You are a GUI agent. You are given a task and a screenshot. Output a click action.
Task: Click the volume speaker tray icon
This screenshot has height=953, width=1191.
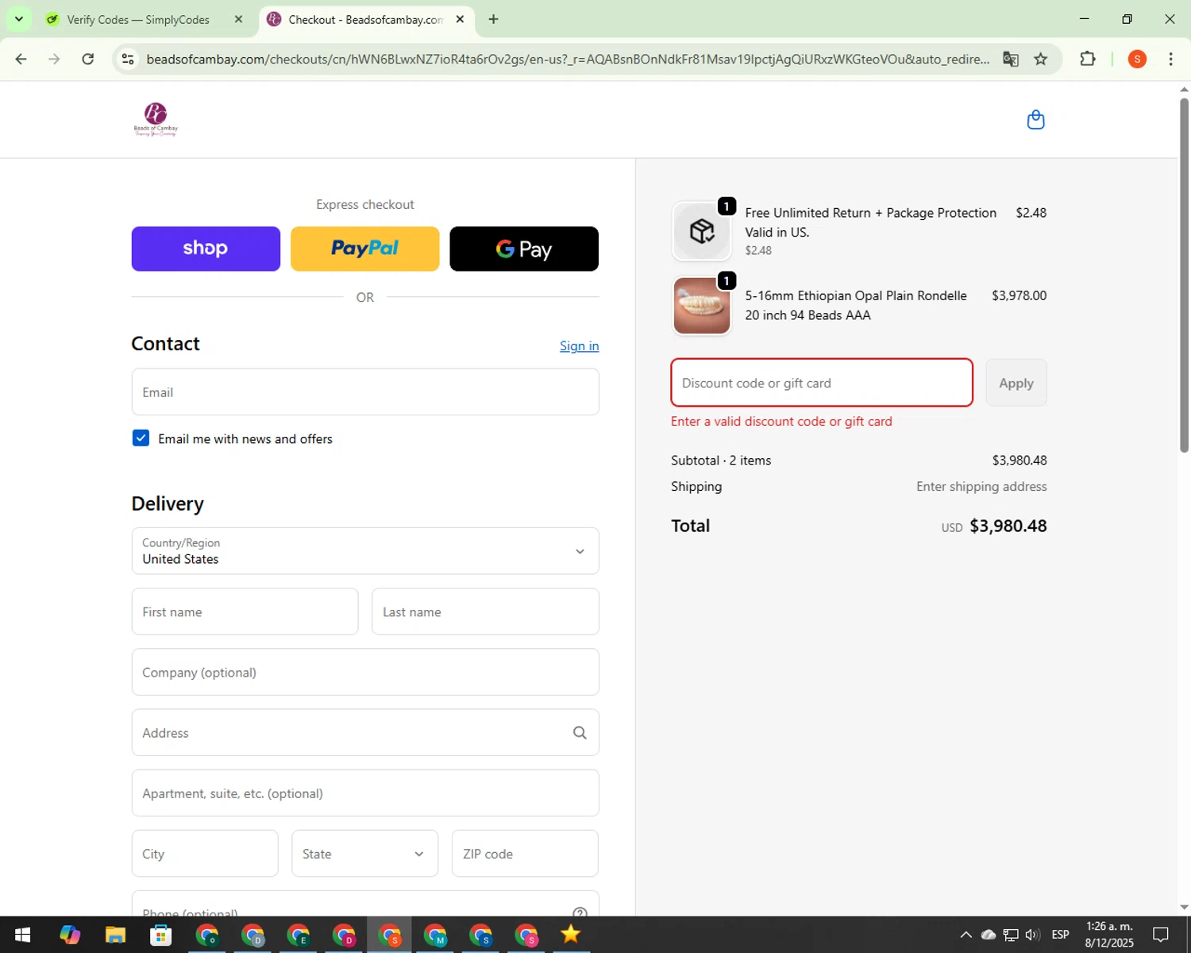[x=1032, y=935]
